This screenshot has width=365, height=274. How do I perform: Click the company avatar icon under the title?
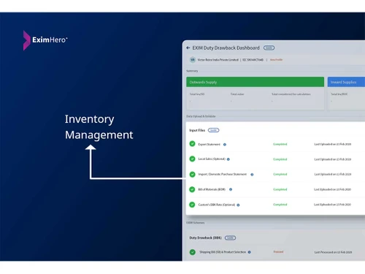193,60
